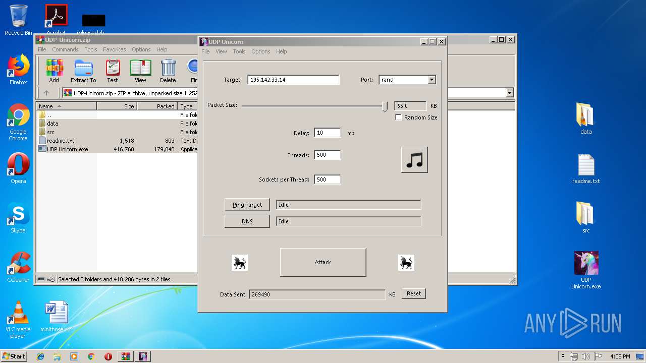Click the left unicorn image

pos(240,262)
